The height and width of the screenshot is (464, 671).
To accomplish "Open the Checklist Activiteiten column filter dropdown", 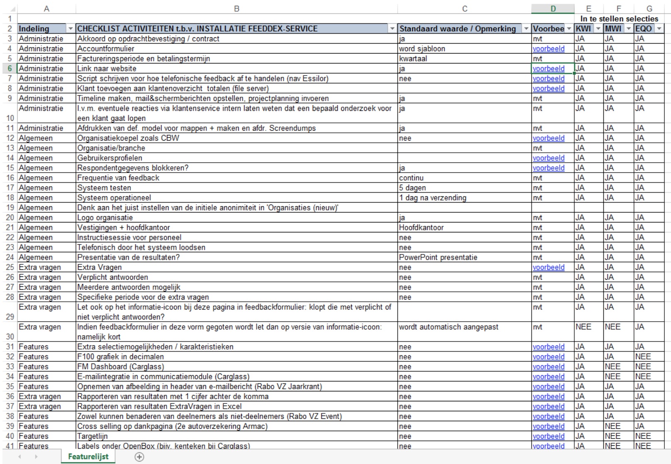I will pos(392,29).
